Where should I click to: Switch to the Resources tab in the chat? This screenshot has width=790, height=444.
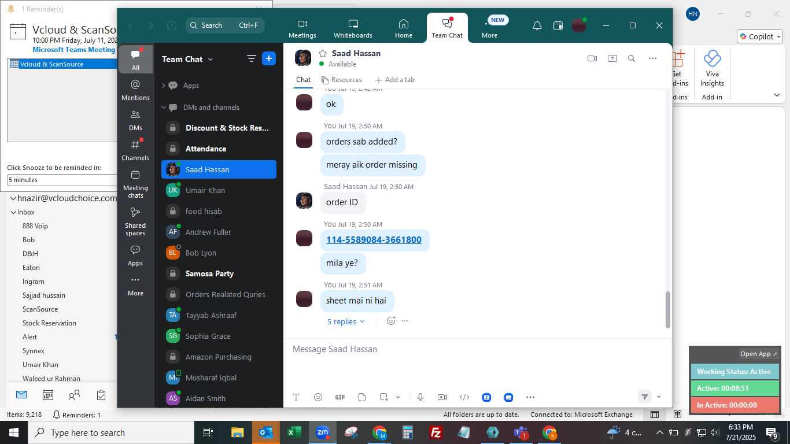(342, 80)
